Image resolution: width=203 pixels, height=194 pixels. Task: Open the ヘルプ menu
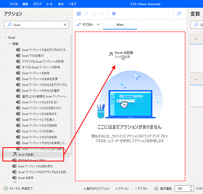73,4
